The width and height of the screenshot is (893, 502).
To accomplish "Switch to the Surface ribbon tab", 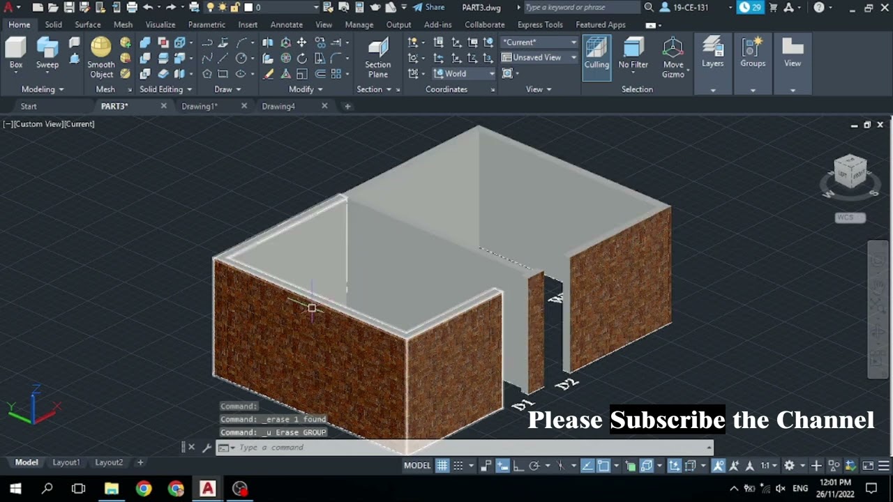I will click(x=88, y=24).
